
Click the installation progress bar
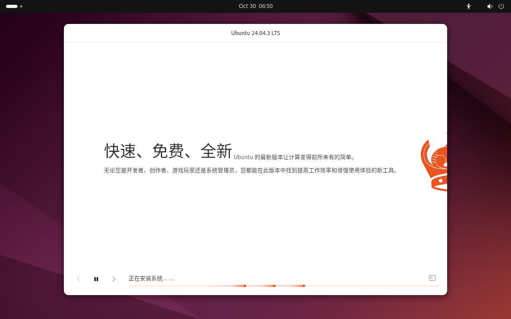tap(283, 286)
